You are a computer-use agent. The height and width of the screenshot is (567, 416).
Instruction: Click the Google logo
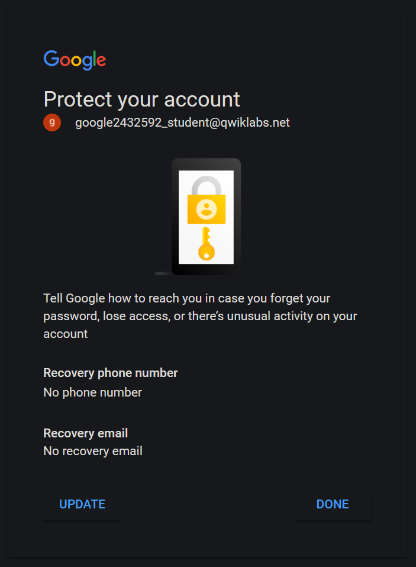pyautogui.click(x=75, y=60)
